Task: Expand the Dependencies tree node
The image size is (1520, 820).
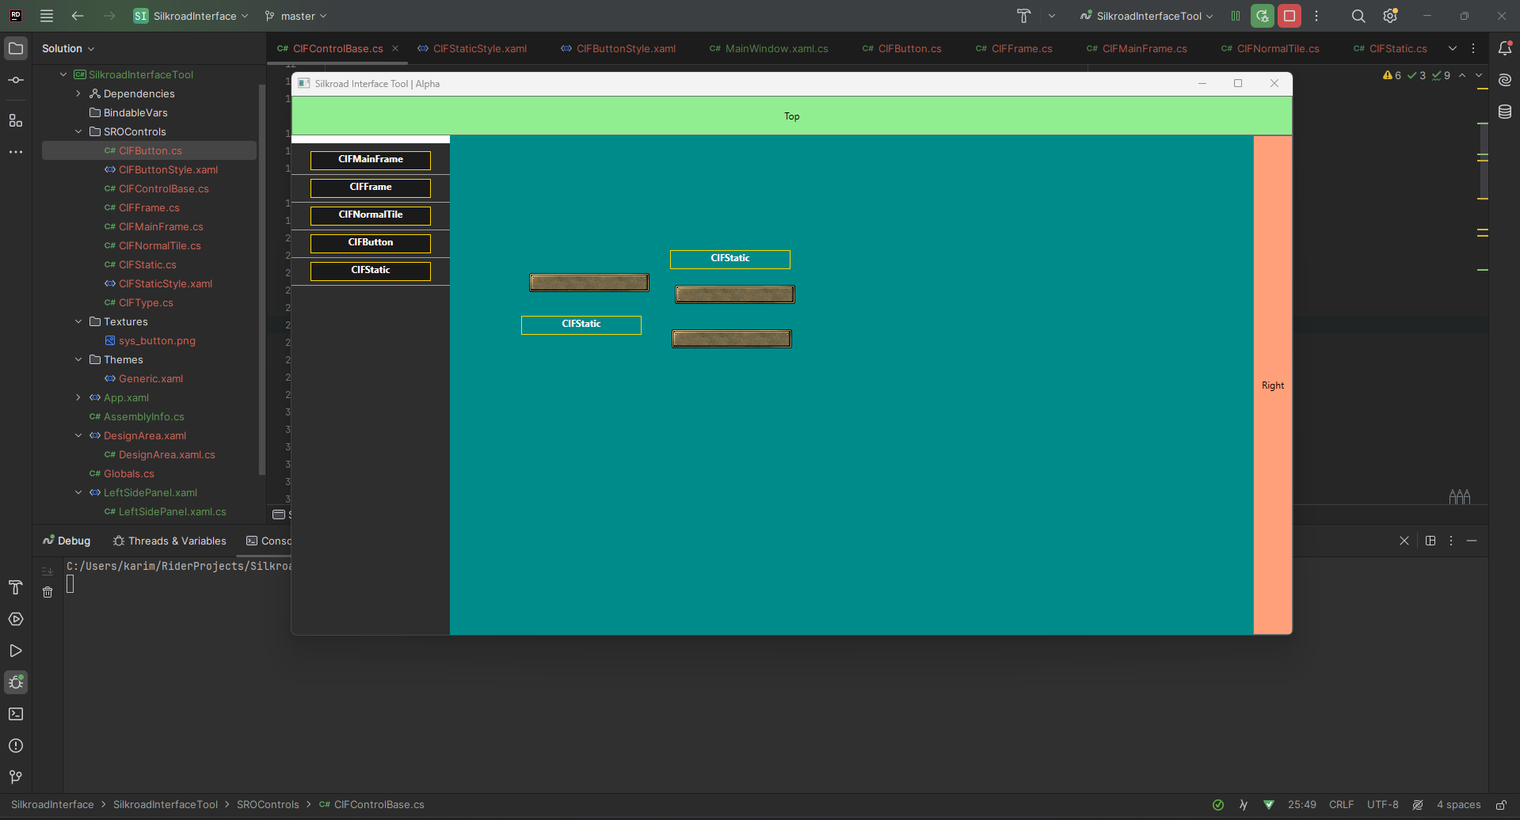Action: (78, 93)
